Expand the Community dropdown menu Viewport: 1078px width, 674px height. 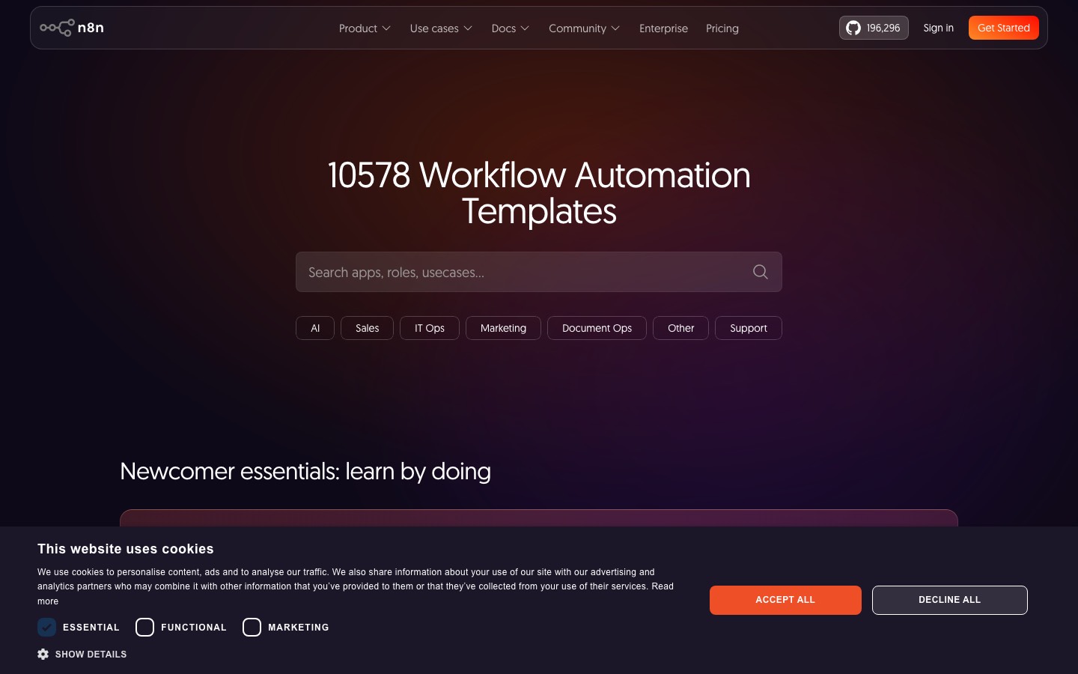coord(585,28)
